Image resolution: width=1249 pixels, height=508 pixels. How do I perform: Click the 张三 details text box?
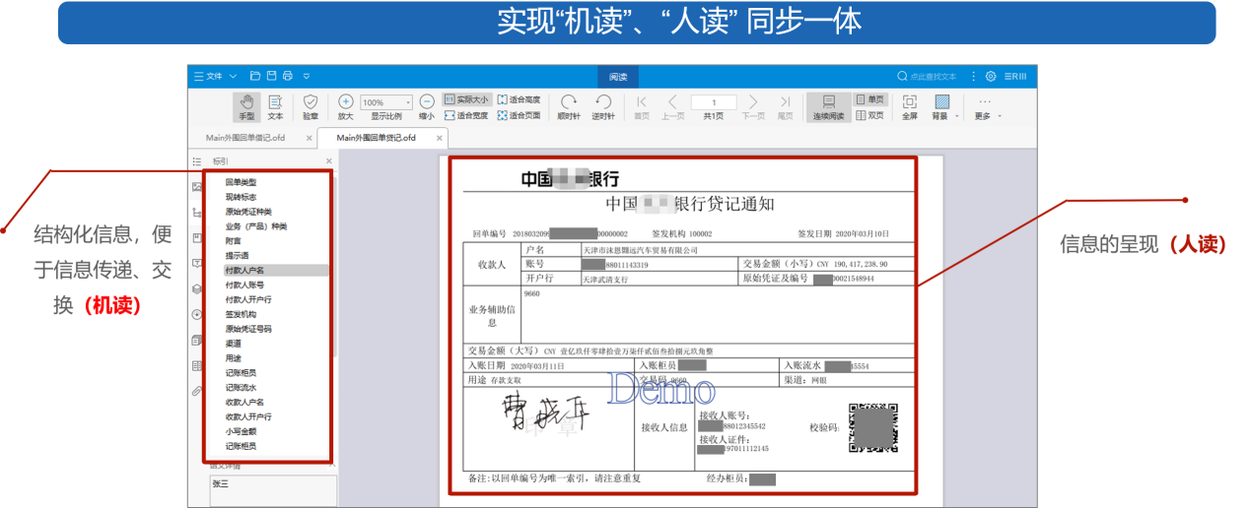pyautogui.click(x=274, y=491)
